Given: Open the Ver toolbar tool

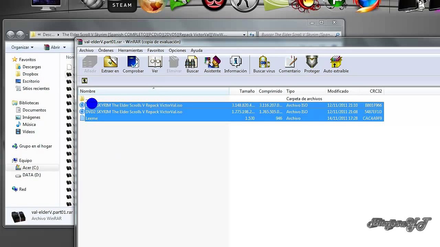Looking at the screenshot, I should (x=155, y=64).
